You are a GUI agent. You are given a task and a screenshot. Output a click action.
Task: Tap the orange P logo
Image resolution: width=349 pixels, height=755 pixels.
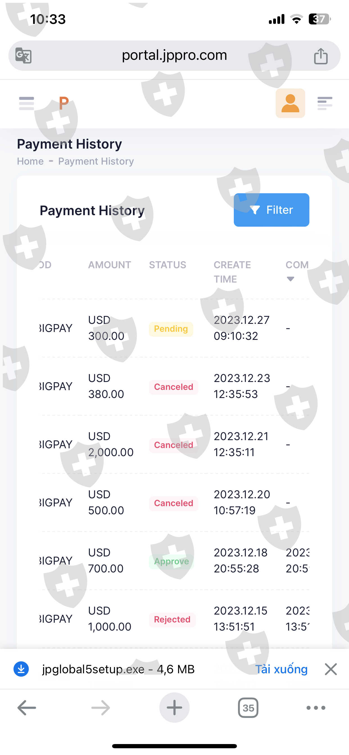point(64,103)
